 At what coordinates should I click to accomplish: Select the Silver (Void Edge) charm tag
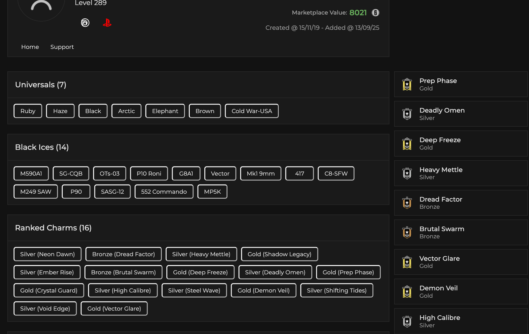pyautogui.click(x=45, y=309)
